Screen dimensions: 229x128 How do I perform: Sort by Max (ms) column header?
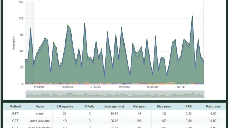pyautogui.click(x=164, y=106)
